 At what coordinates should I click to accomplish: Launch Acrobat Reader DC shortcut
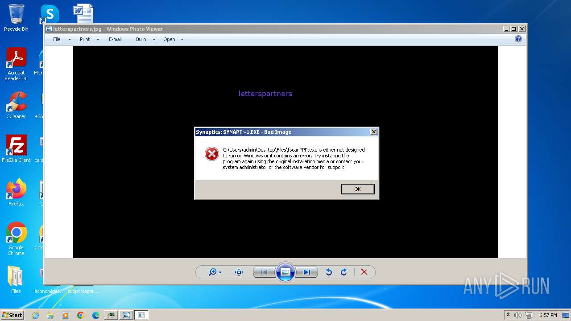[x=16, y=64]
